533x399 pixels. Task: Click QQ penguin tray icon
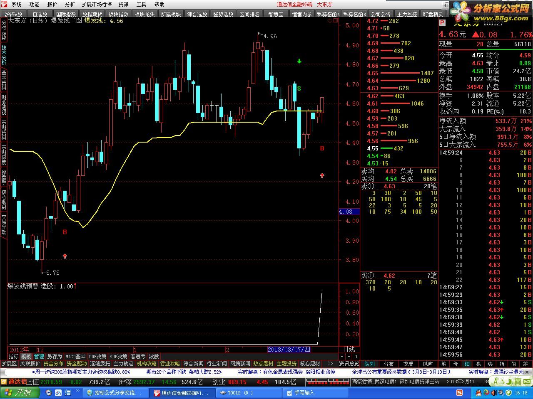(x=478, y=393)
